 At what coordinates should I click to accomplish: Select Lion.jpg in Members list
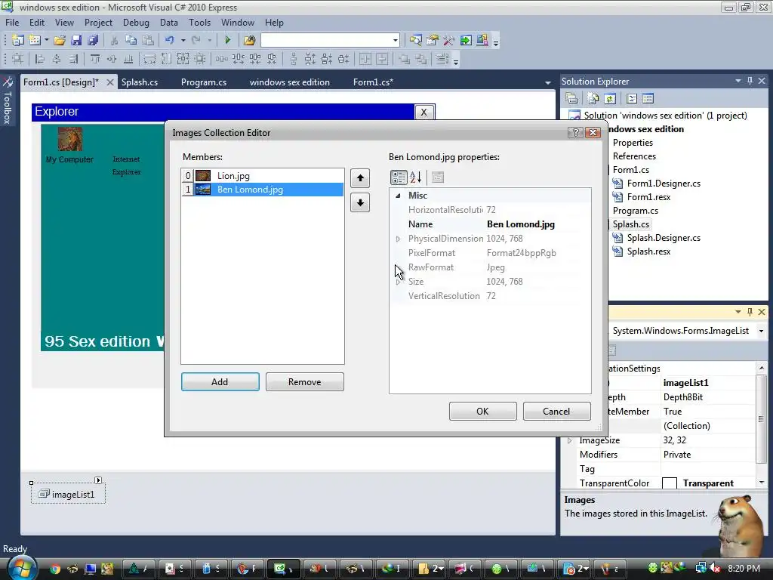point(262,176)
